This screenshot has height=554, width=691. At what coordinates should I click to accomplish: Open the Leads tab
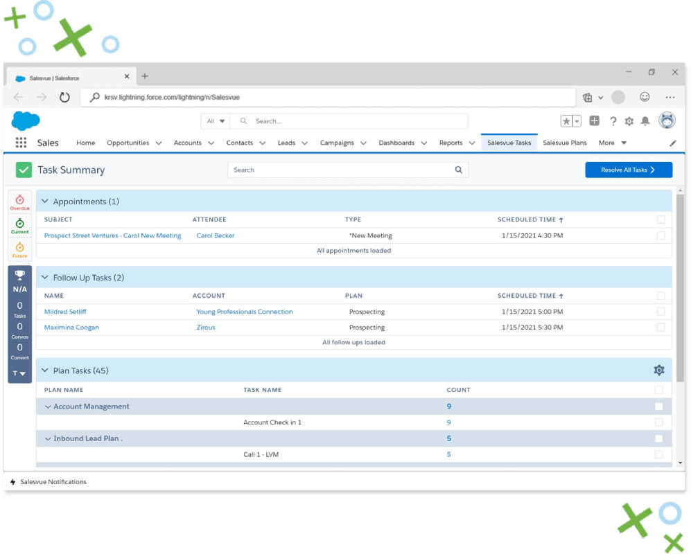(286, 143)
